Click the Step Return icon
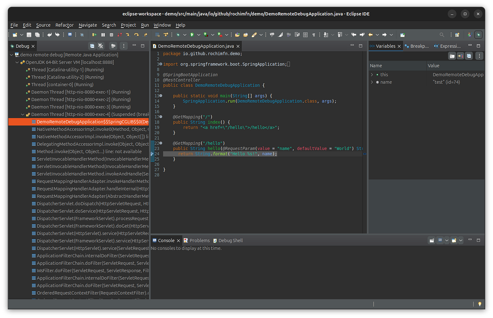The width and height of the screenshot is (493, 318). pos(146,35)
